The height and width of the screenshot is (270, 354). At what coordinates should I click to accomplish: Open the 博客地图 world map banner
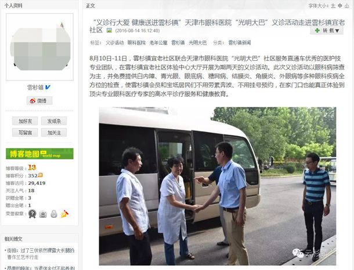(x=39, y=154)
